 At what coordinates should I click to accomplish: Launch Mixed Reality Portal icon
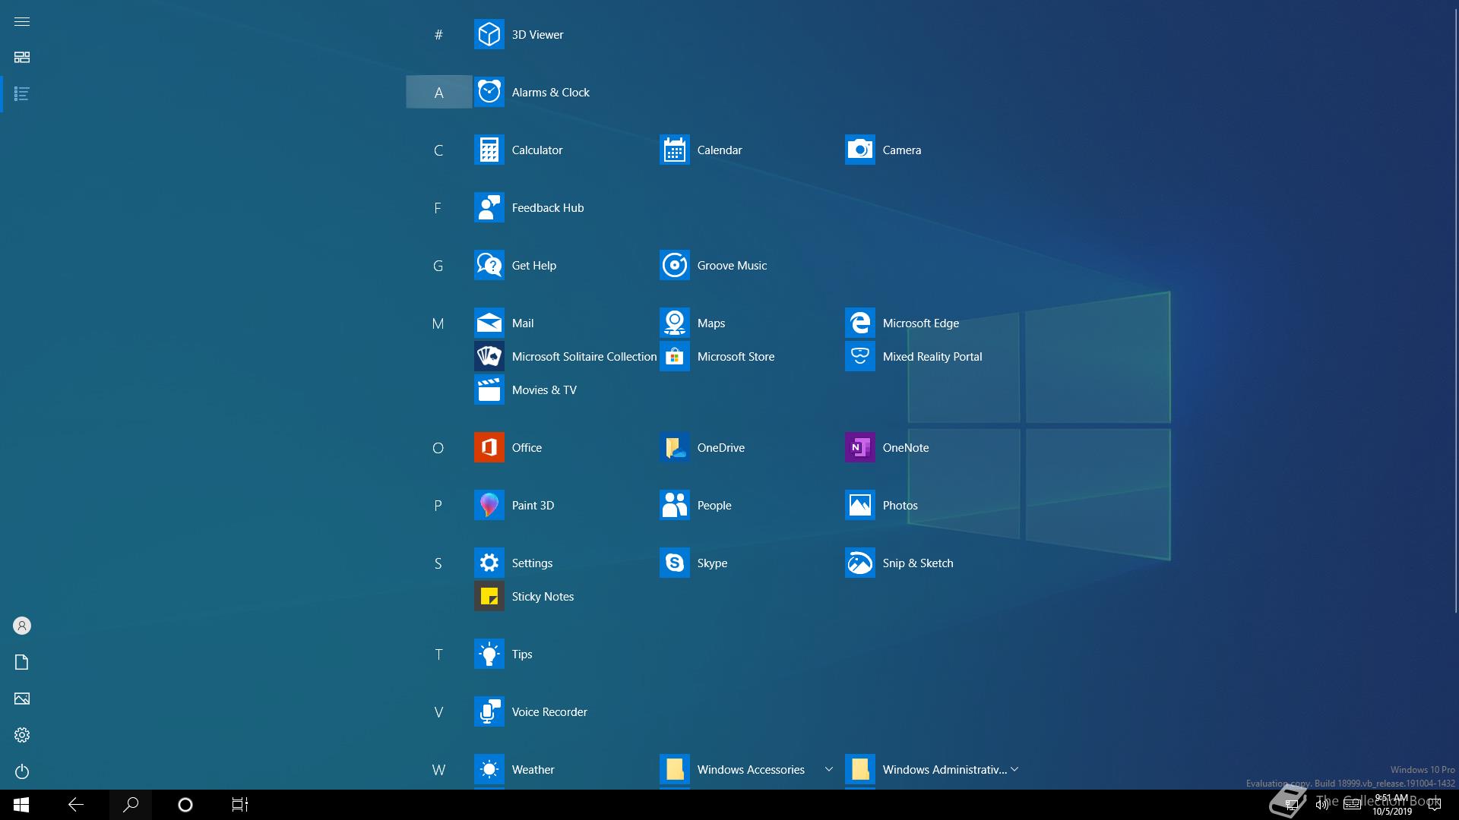pyautogui.click(x=859, y=356)
